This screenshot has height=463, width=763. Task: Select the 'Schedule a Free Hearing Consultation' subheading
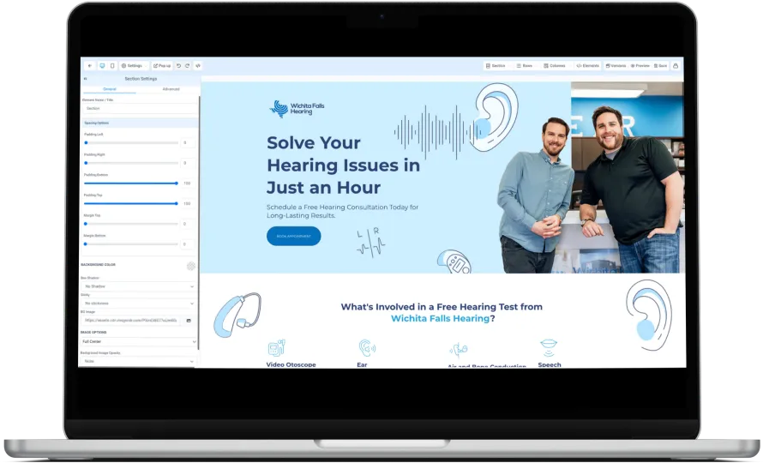click(342, 211)
